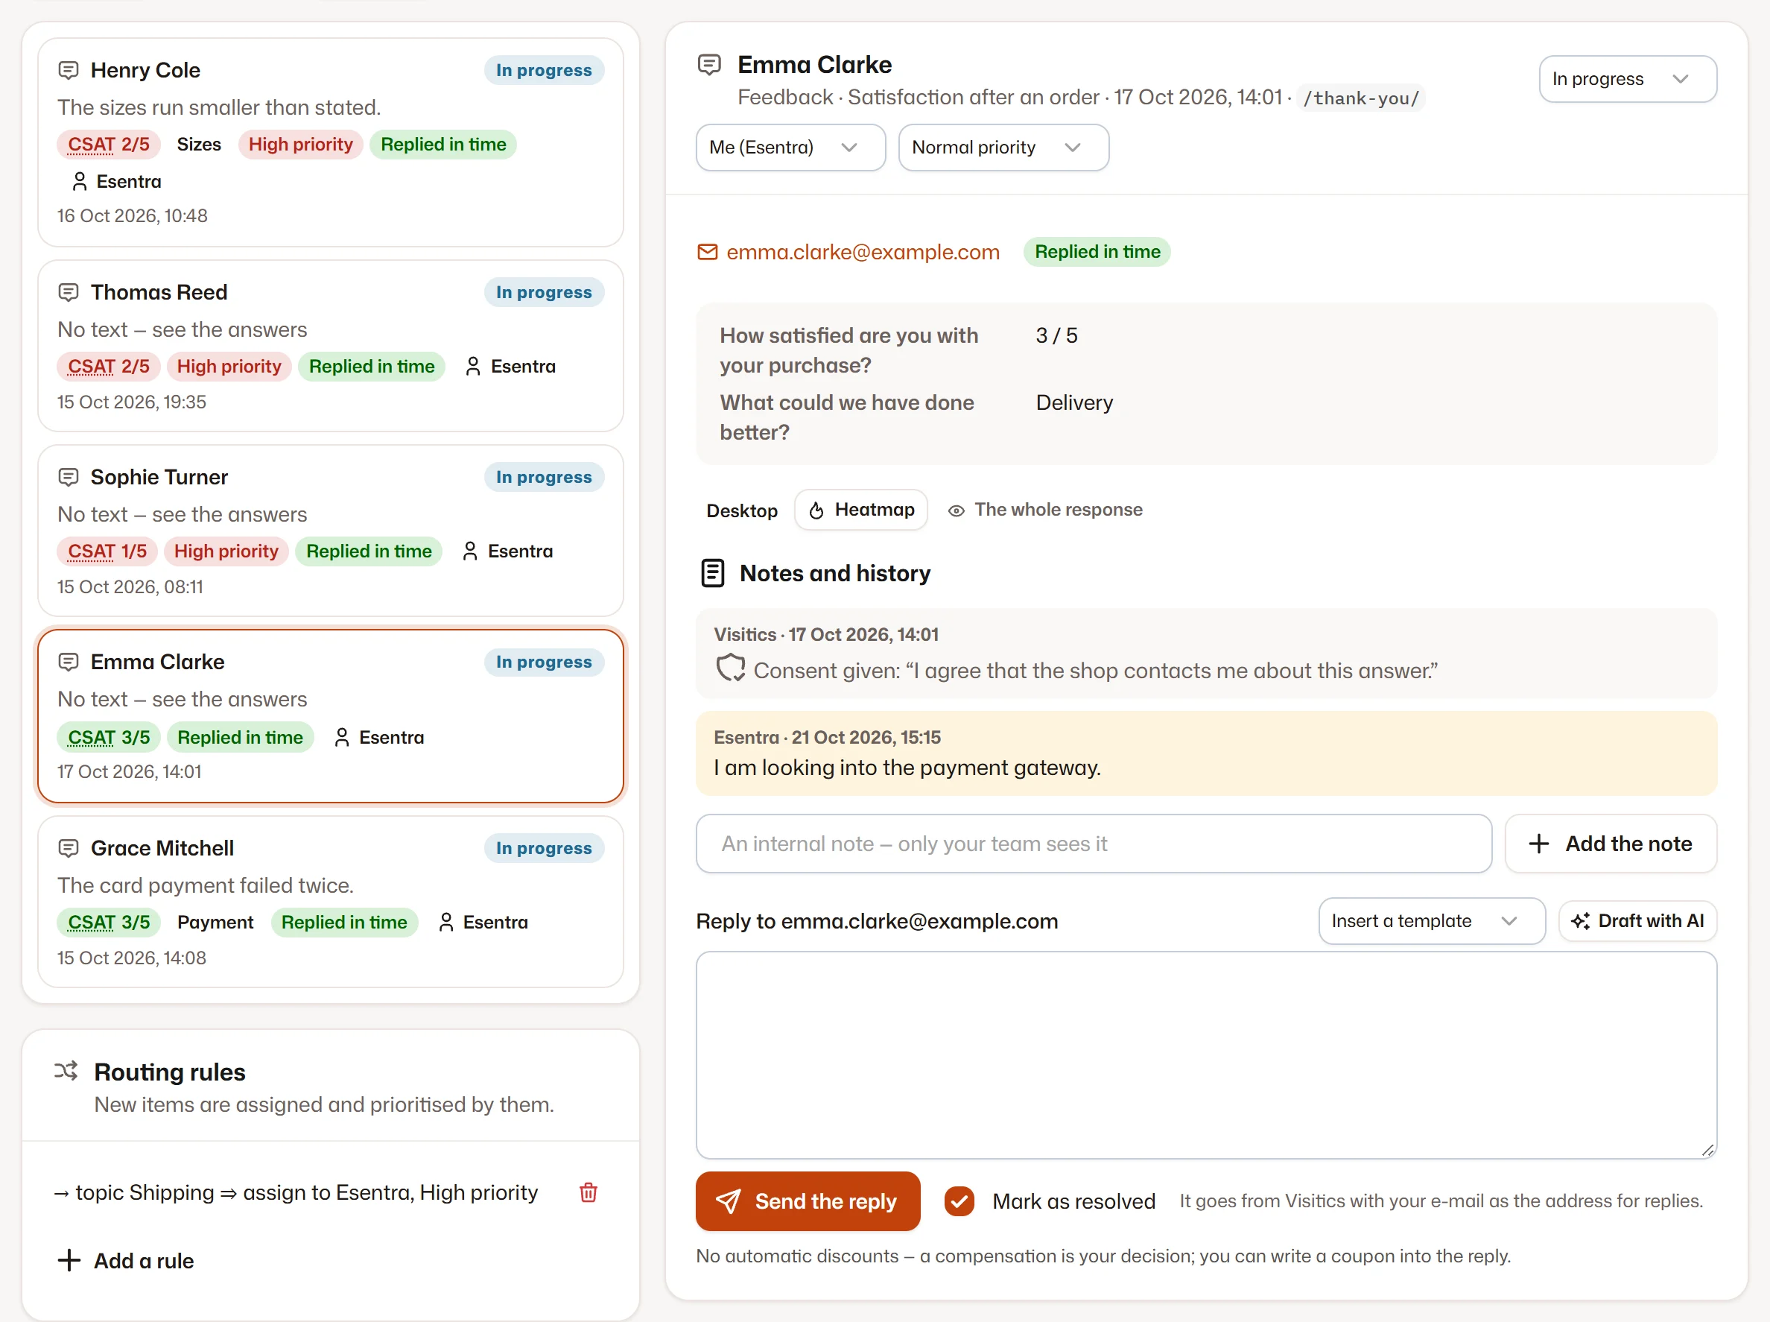The width and height of the screenshot is (1770, 1322).
Task: Focus the internal note input field
Action: 1094,844
